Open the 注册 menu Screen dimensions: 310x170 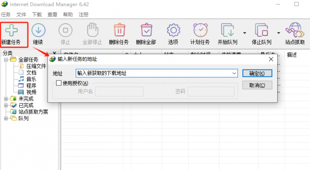(x=83, y=15)
